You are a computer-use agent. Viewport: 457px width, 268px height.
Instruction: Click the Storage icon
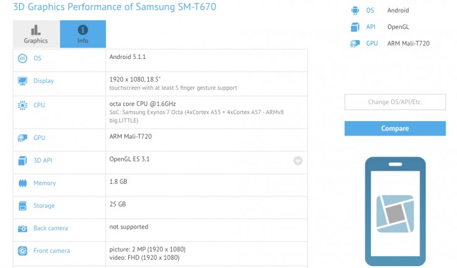click(x=23, y=206)
